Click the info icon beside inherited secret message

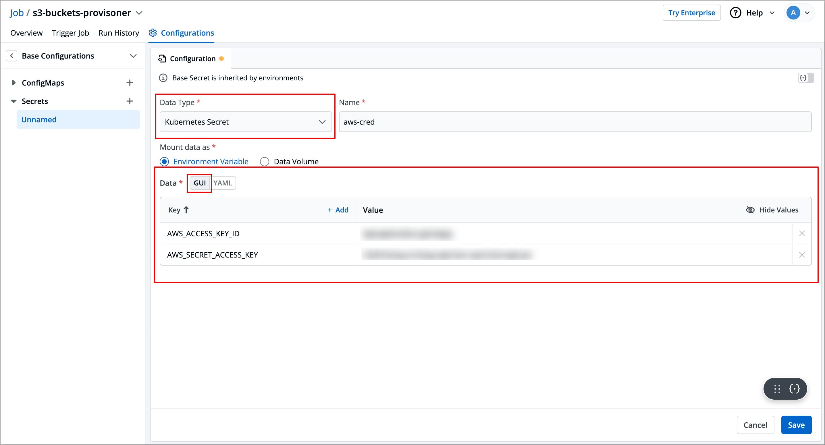click(x=163, y=78)
